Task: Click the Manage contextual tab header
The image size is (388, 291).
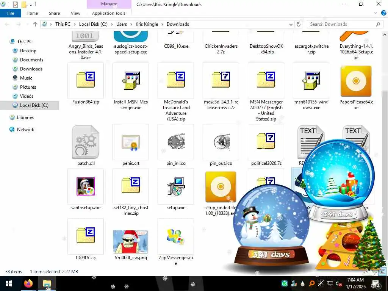Action: (x=109, y=4)
